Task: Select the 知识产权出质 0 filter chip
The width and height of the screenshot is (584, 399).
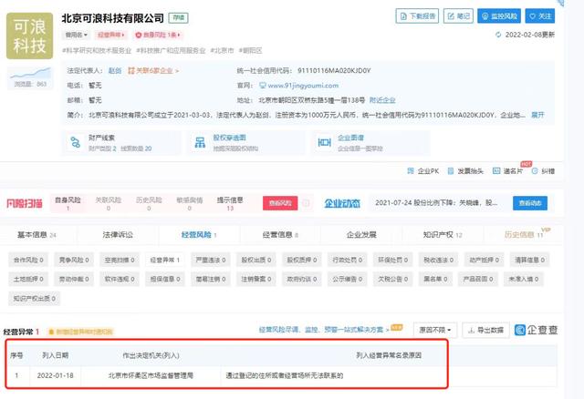Action: click(35, 298)
